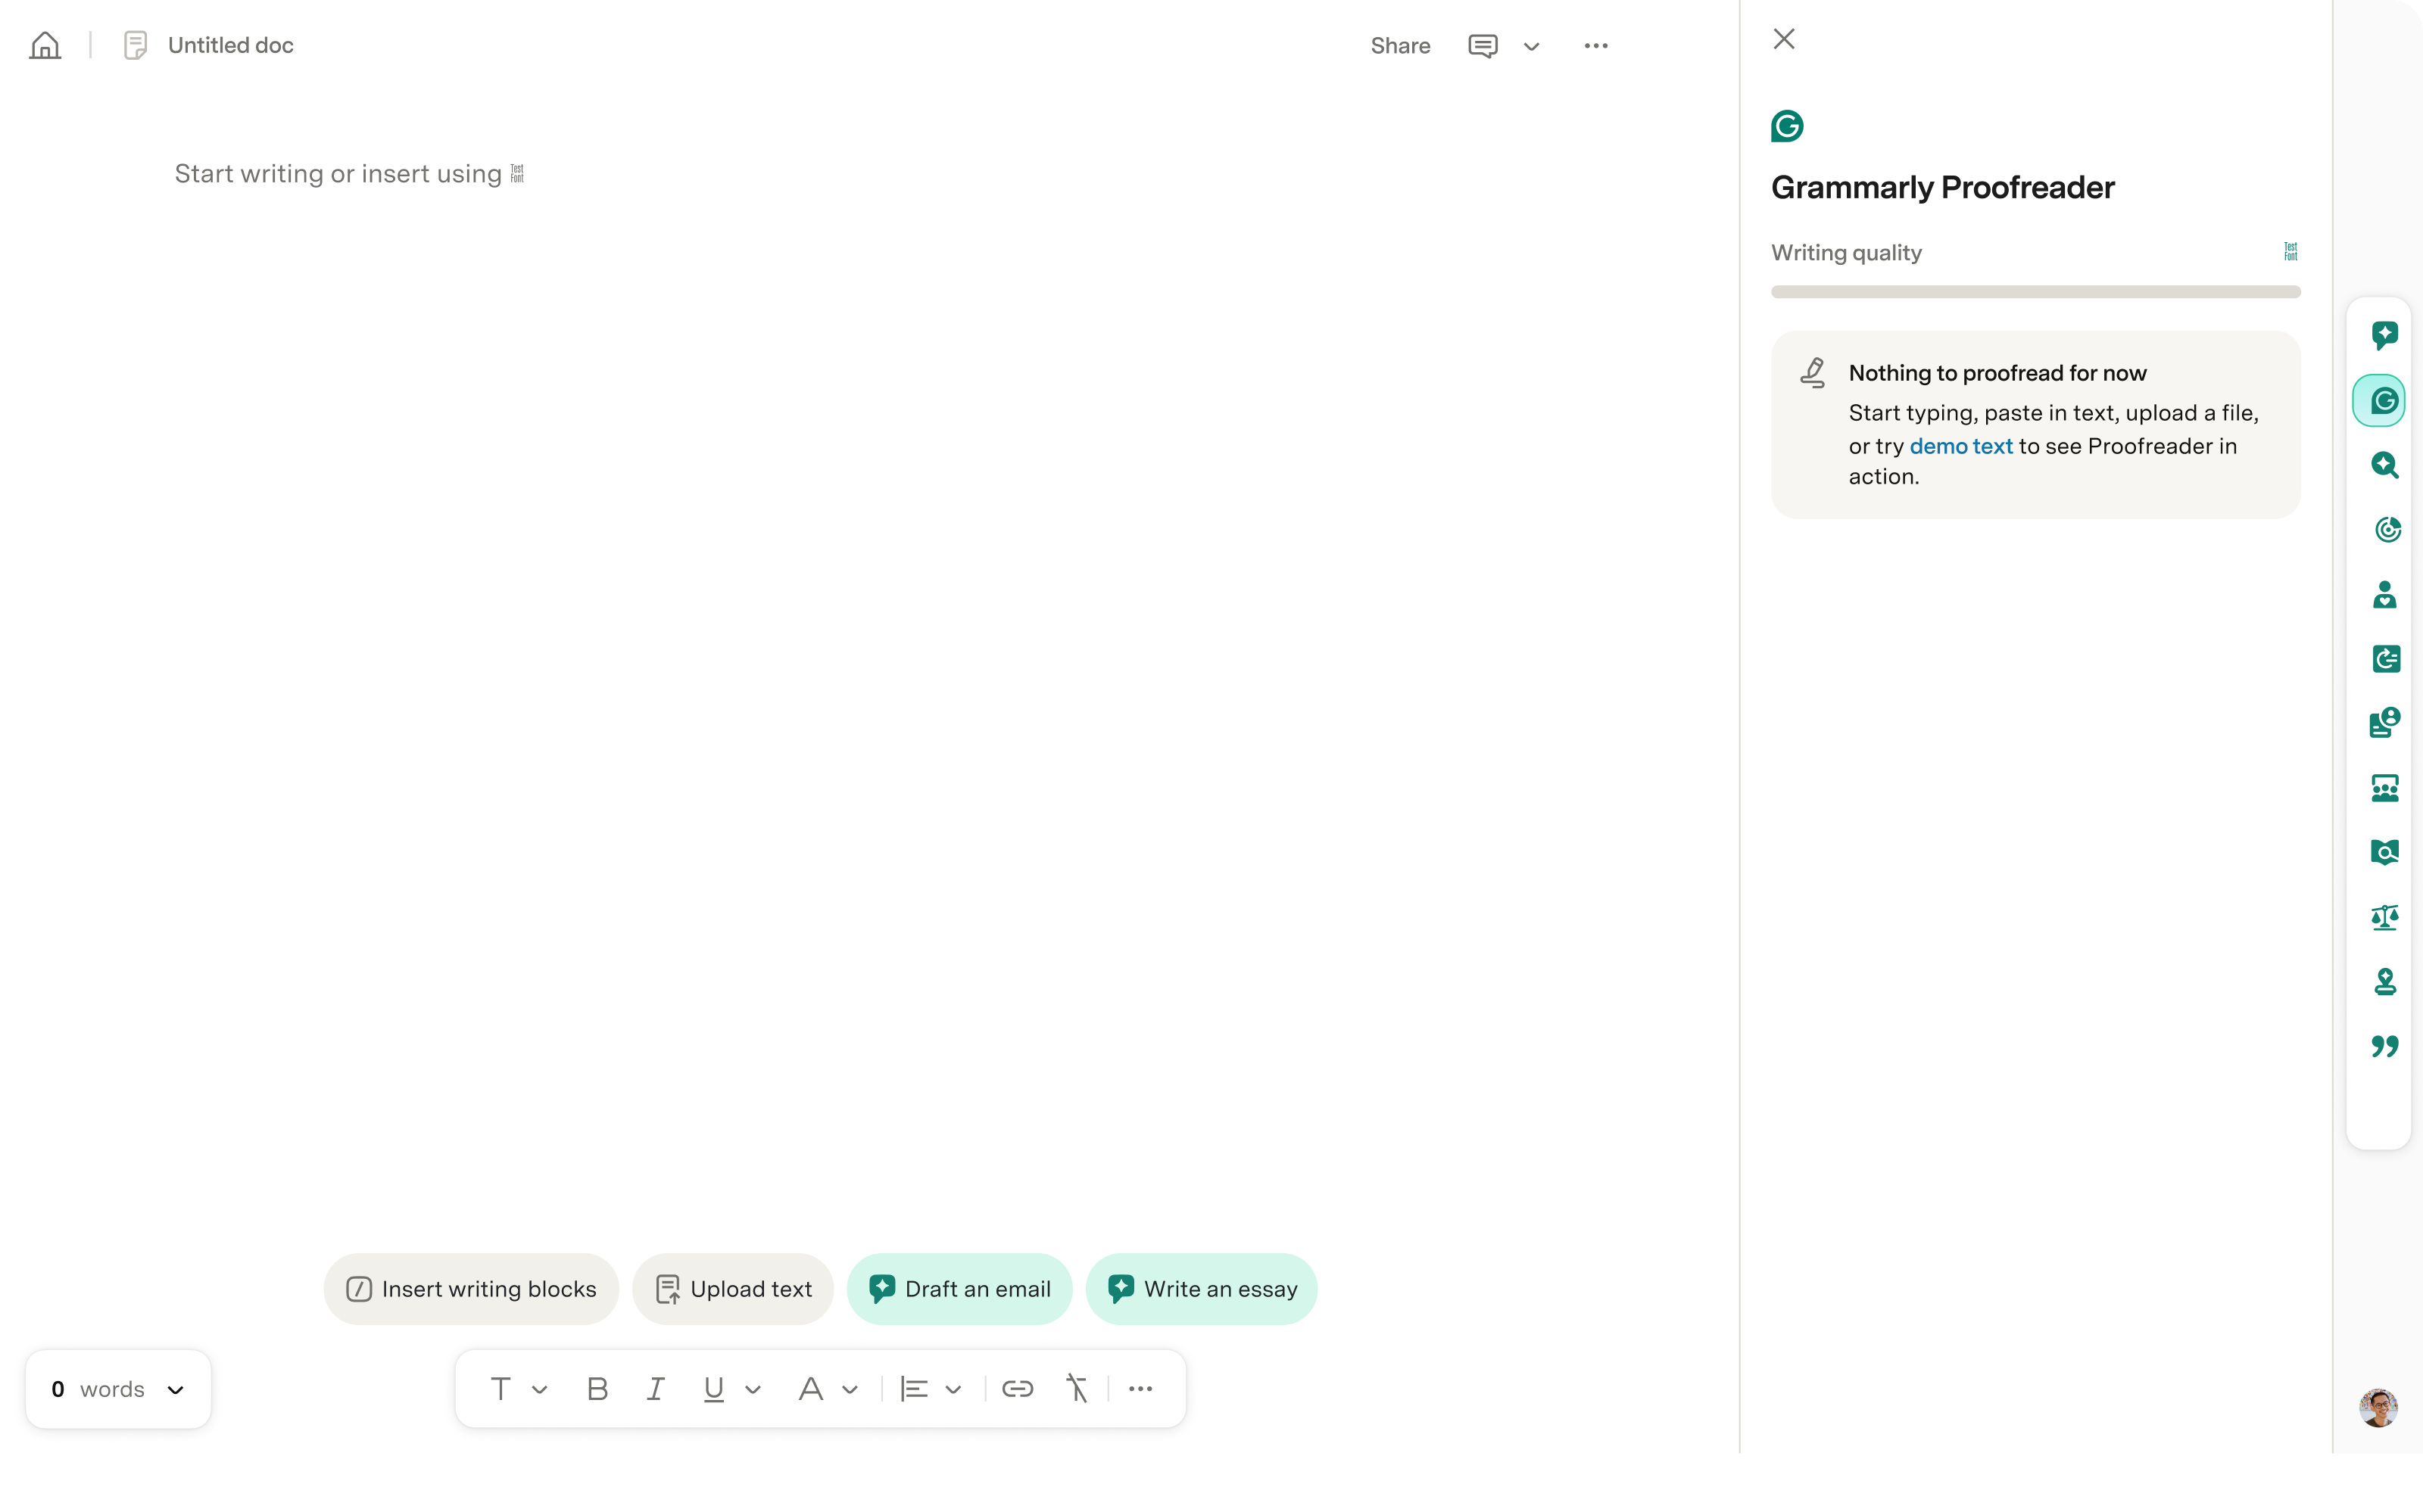Open the document-with-person agent in sidebar

(x=2384, y=723)
